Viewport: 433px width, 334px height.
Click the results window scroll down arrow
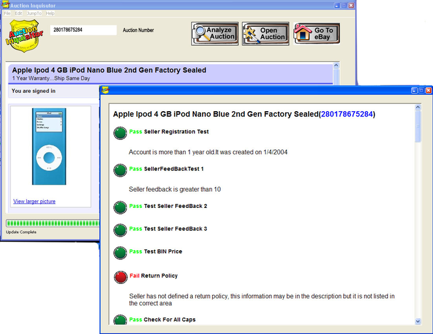[x=418, y=320]
